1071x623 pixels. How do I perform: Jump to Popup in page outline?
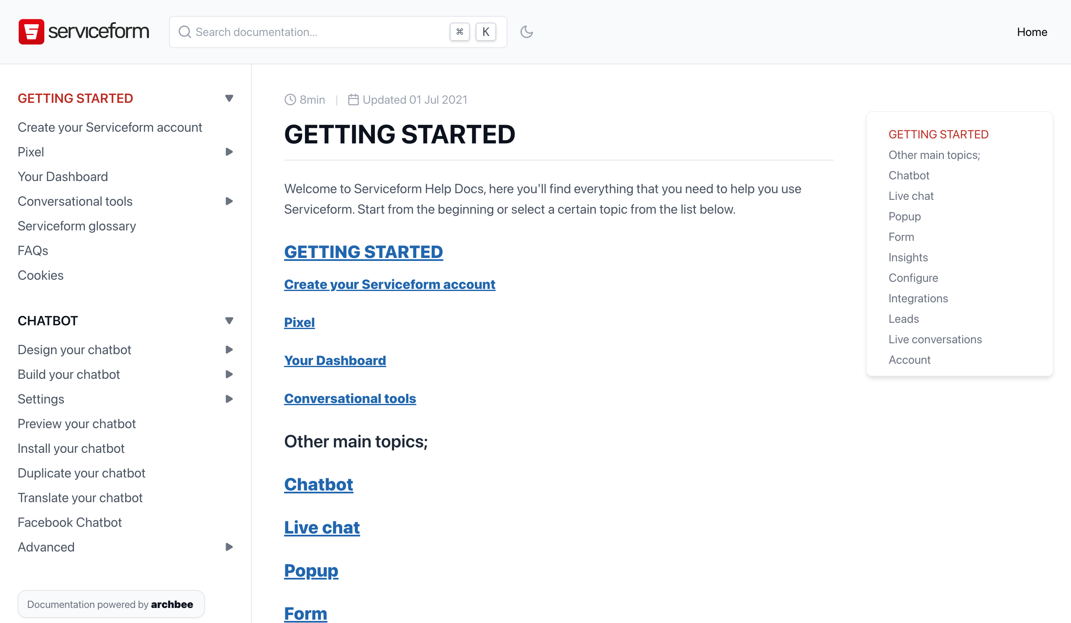[904, 216]
